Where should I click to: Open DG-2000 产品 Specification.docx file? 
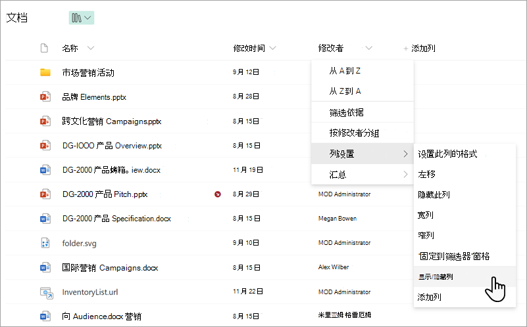(116, 219)
